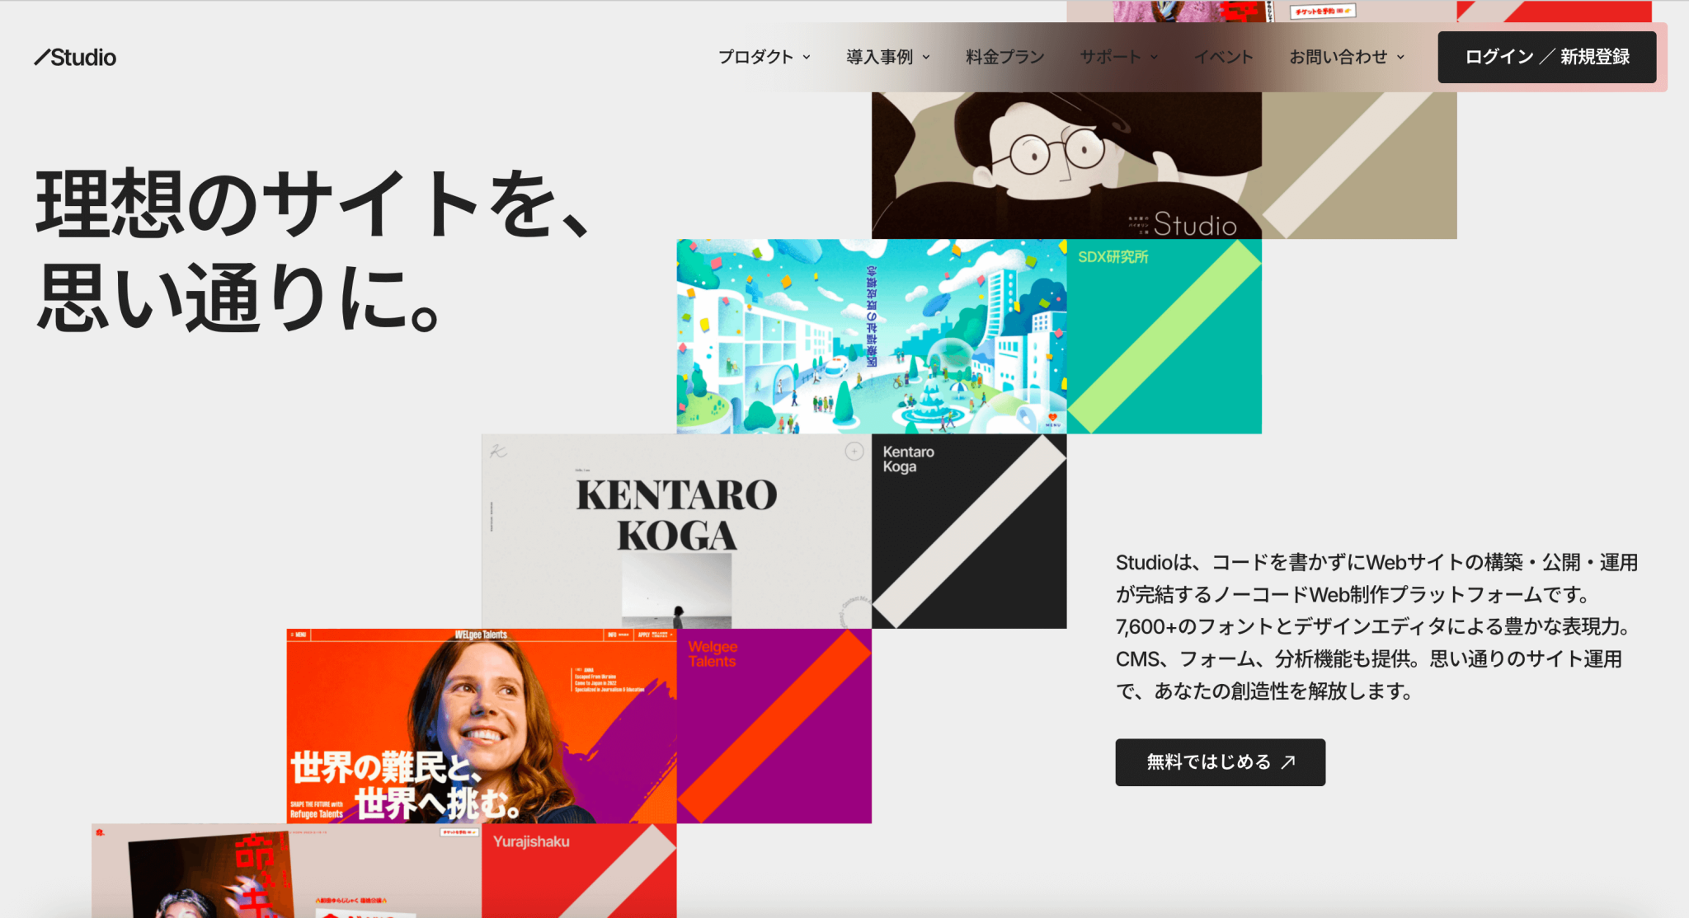Expand the プロダクト dropdown chevron
1689x918 pixels.
807,57
